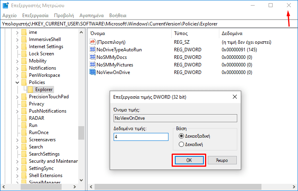
Task: Select the Mobility key in the tree
Action: coord(38,61)
